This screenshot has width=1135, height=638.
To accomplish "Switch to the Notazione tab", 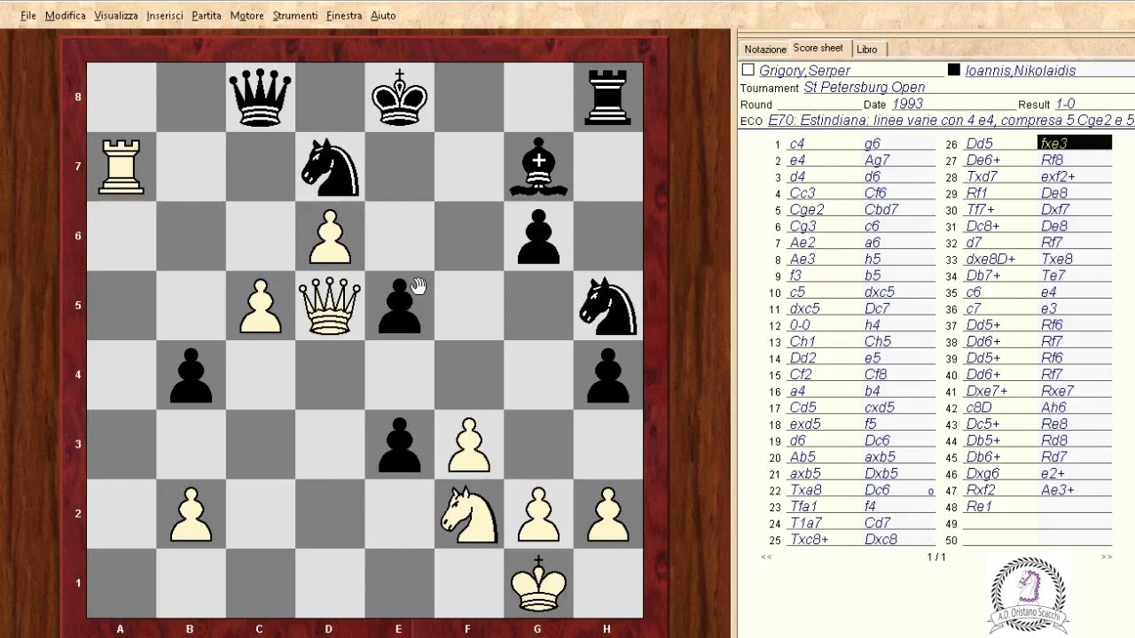I will click(765, 50).
